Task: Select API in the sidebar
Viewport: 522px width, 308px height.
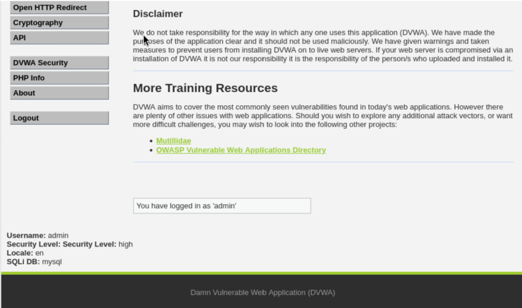Action: pyautogui.click(x=59, y=38)
